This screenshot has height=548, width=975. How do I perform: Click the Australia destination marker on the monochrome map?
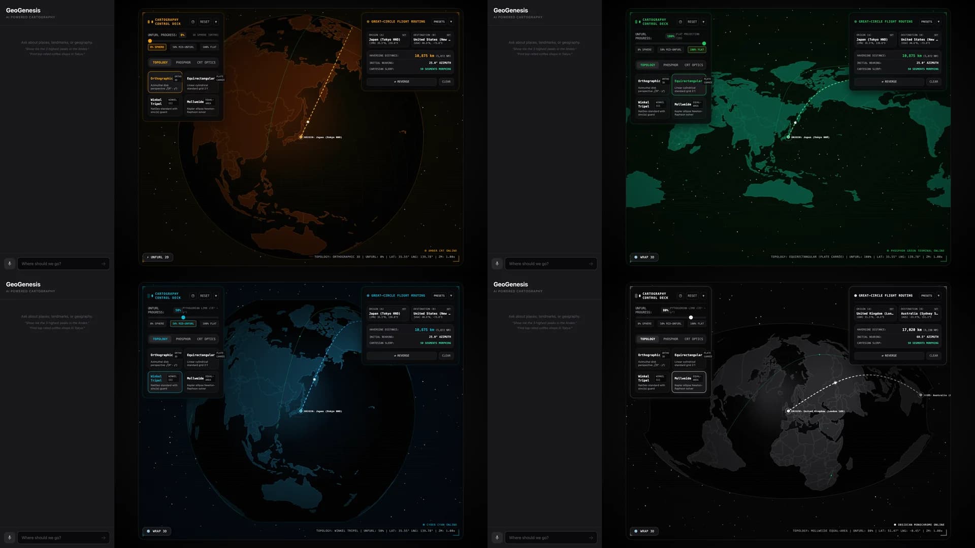click(x=921, y=395)
